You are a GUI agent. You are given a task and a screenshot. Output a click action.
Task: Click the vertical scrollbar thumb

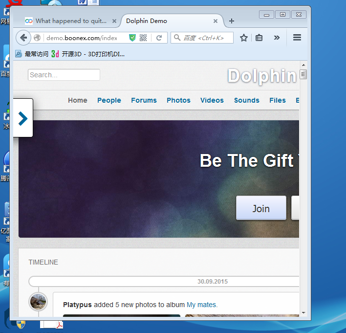point(303,74)
